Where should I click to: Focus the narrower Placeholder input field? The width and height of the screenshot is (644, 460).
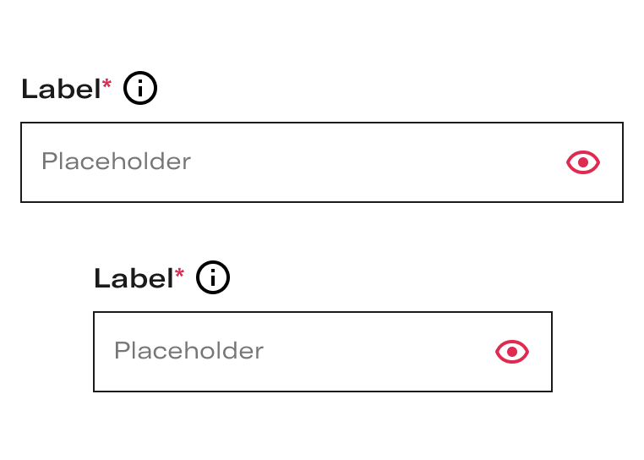[x=322, y=352]
